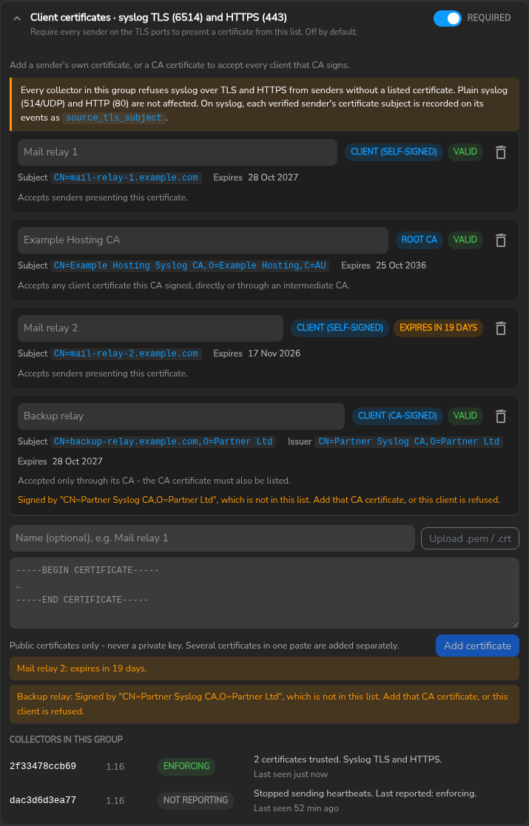
Task: Click the CLIENT (SELF-SIGNED) badge on Mail relay 1
Action: click(x=394, y=152)
